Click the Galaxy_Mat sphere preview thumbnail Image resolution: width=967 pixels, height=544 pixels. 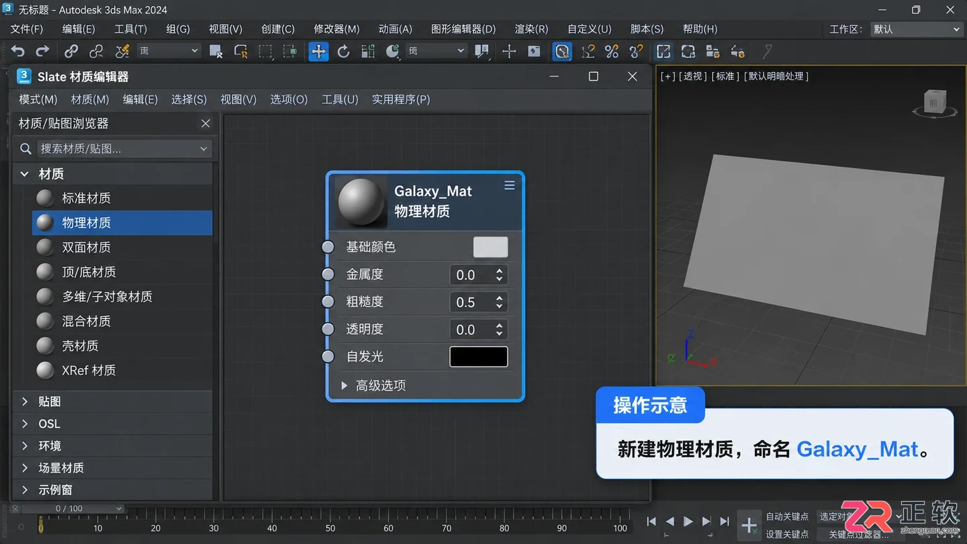coord(361,201)
